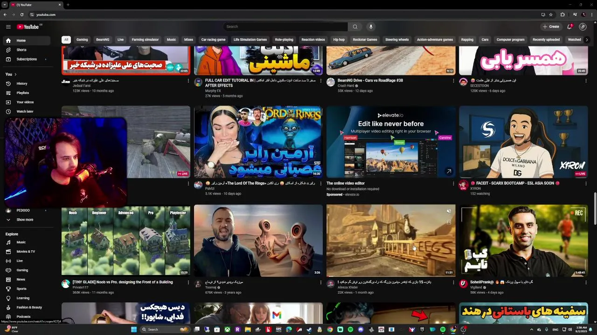Unmute the previewing Alireza Xhider video
The image size is (597, 335).
449,211
